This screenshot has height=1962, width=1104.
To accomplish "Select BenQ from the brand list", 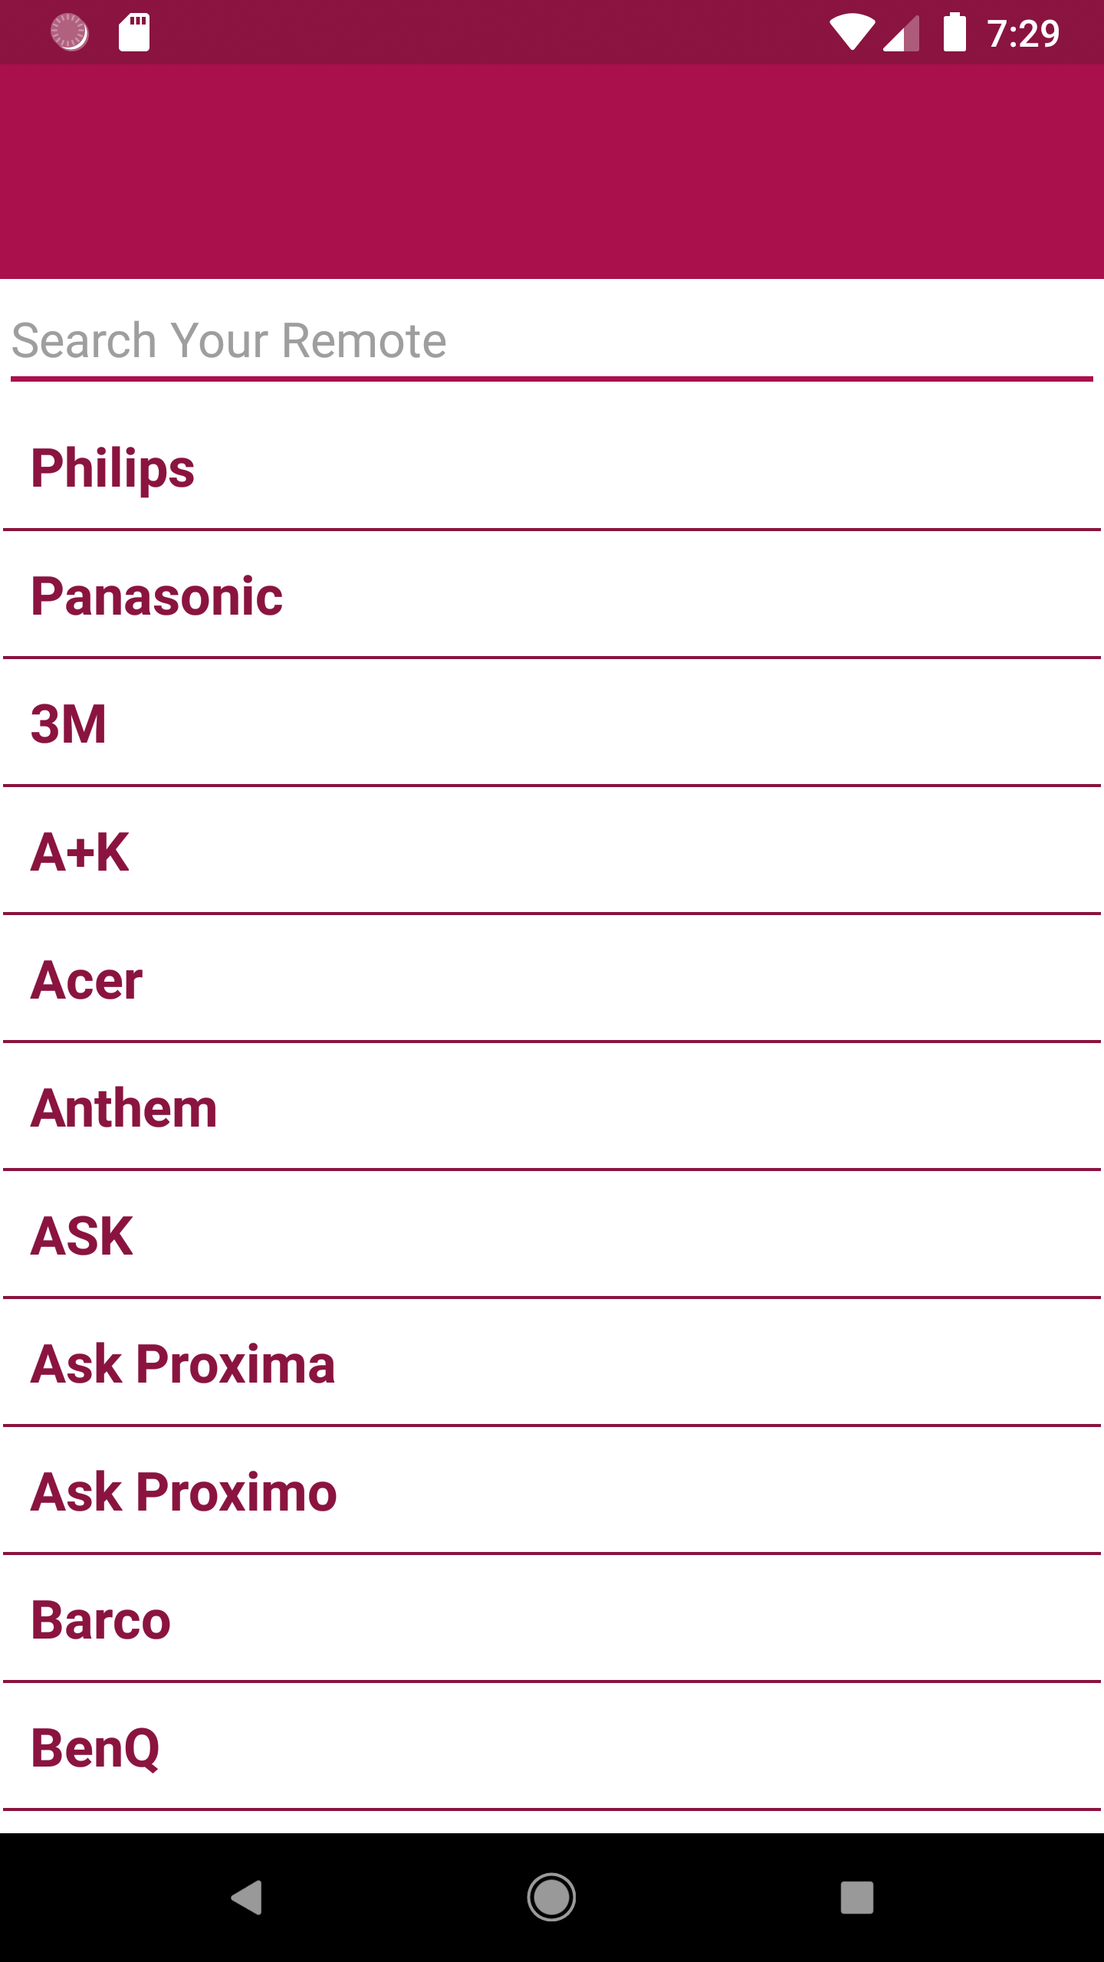I will tap(552, 1748).
